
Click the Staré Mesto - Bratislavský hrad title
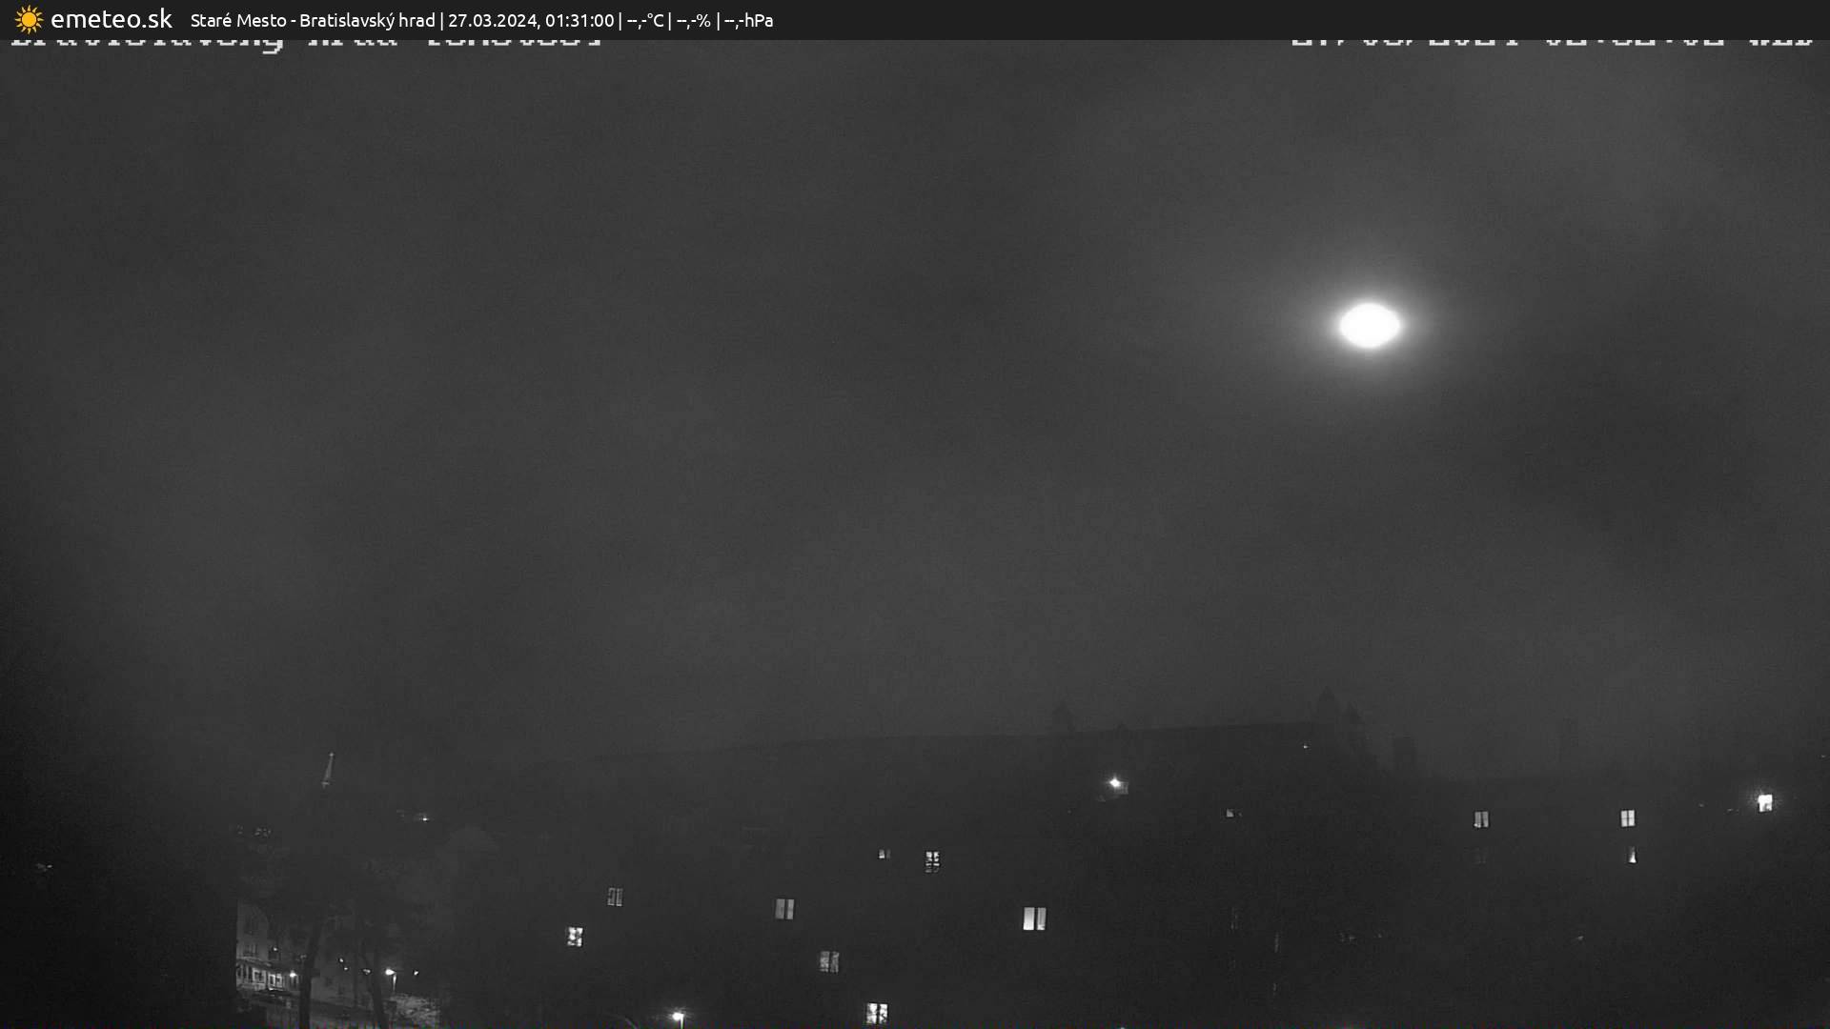(x=312, y=20)
